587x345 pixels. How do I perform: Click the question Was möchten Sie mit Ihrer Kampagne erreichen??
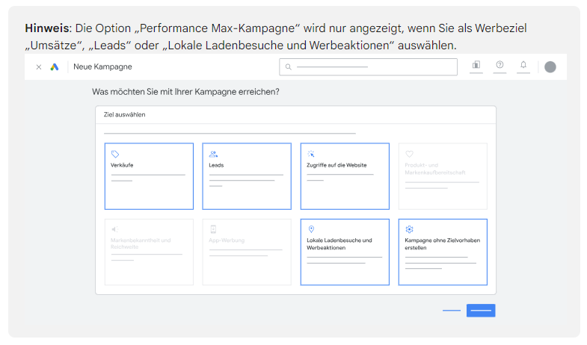click(x=185, y=92)
